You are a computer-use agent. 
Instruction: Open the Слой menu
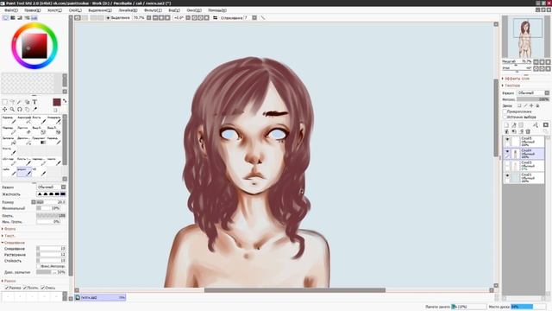point(75,10)
